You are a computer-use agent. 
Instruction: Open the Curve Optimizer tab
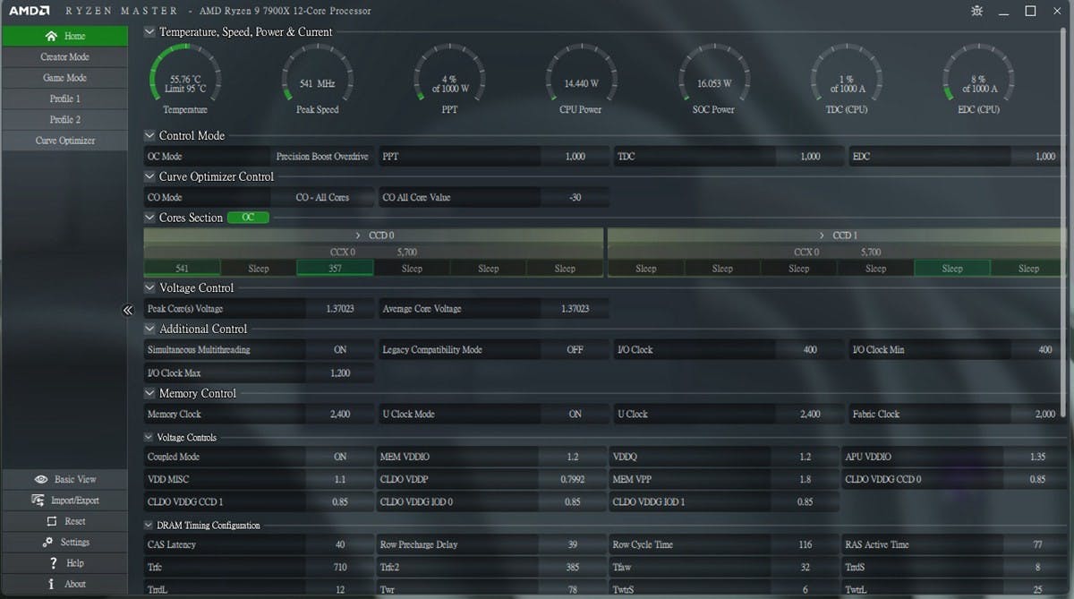[x=64, y=141]
